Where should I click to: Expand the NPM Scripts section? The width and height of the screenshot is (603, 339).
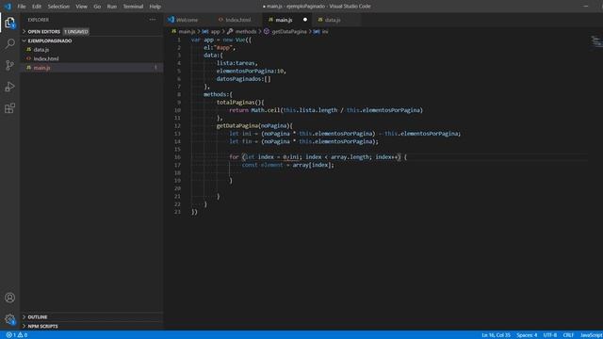pyautogui.click(x=42, y=327)
